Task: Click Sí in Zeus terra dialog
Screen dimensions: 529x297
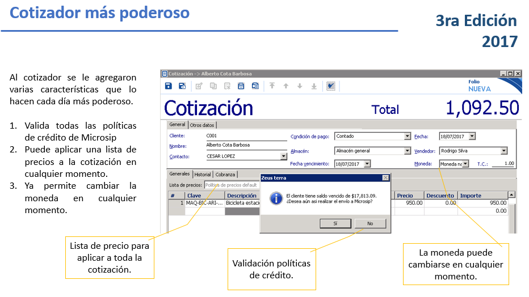Action: [335, 223]
